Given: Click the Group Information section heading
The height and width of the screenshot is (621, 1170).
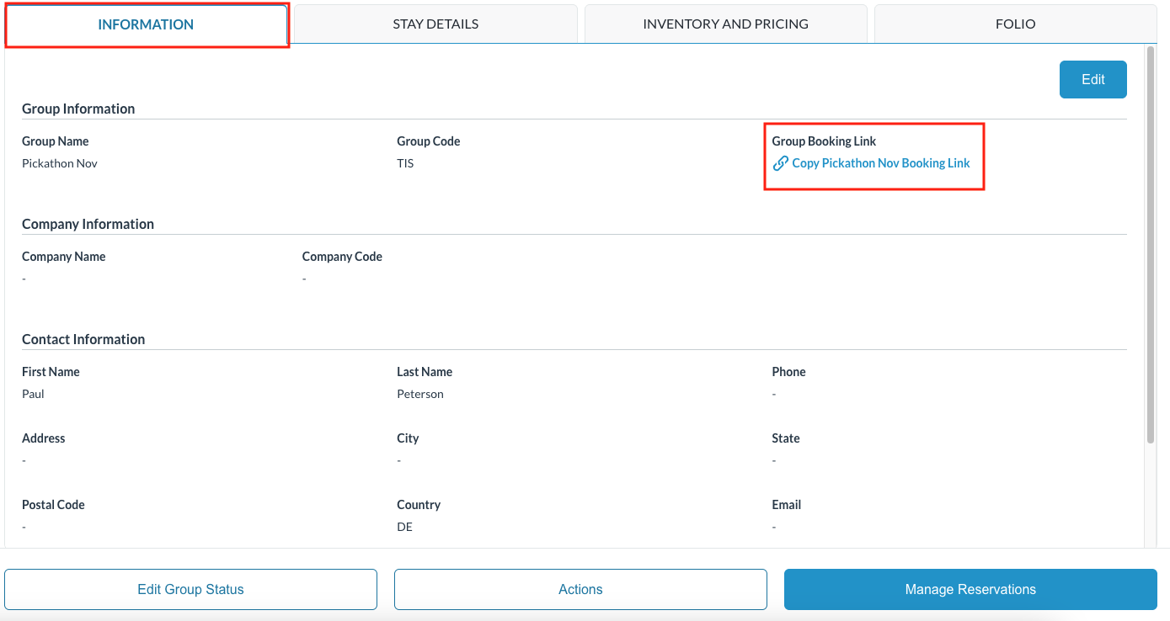Looking at the screenshot, I should pos(78,109).
